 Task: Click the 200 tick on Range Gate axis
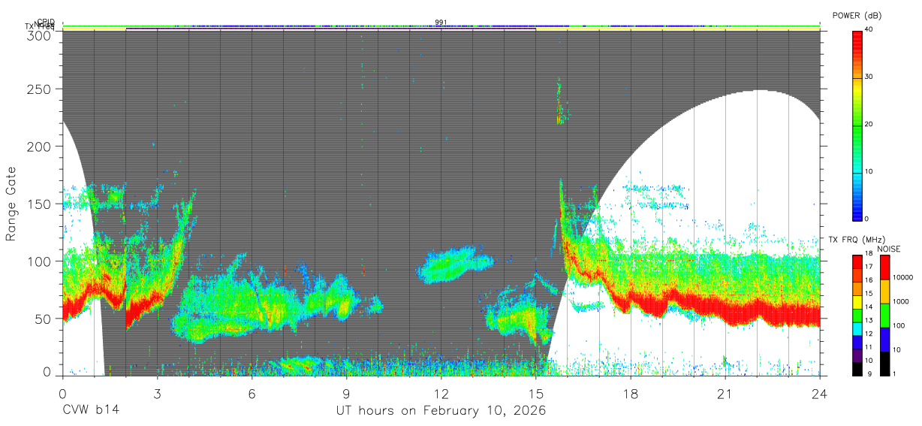pos(41,147)
